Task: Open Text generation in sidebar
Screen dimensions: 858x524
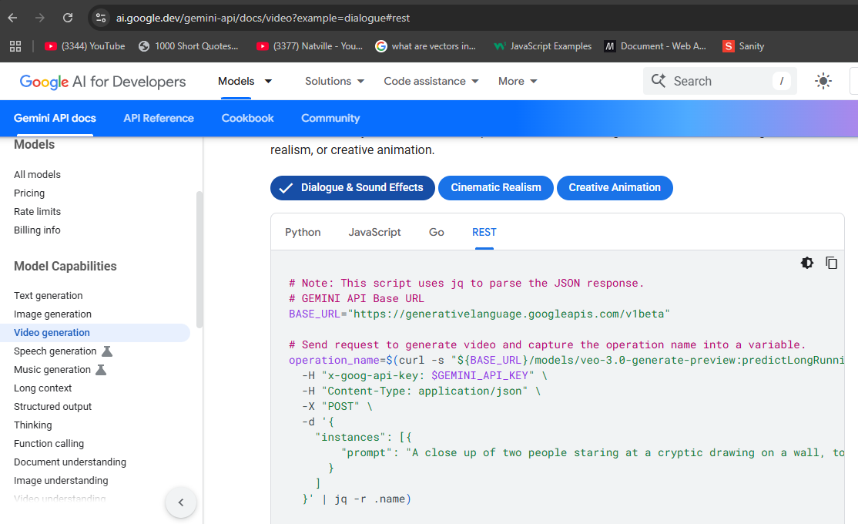Action: pyautogui.click(x=49, y=296)
